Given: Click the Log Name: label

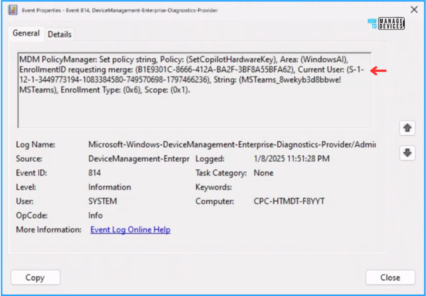Looking at the screenshot, I should [x=36, y=145].
